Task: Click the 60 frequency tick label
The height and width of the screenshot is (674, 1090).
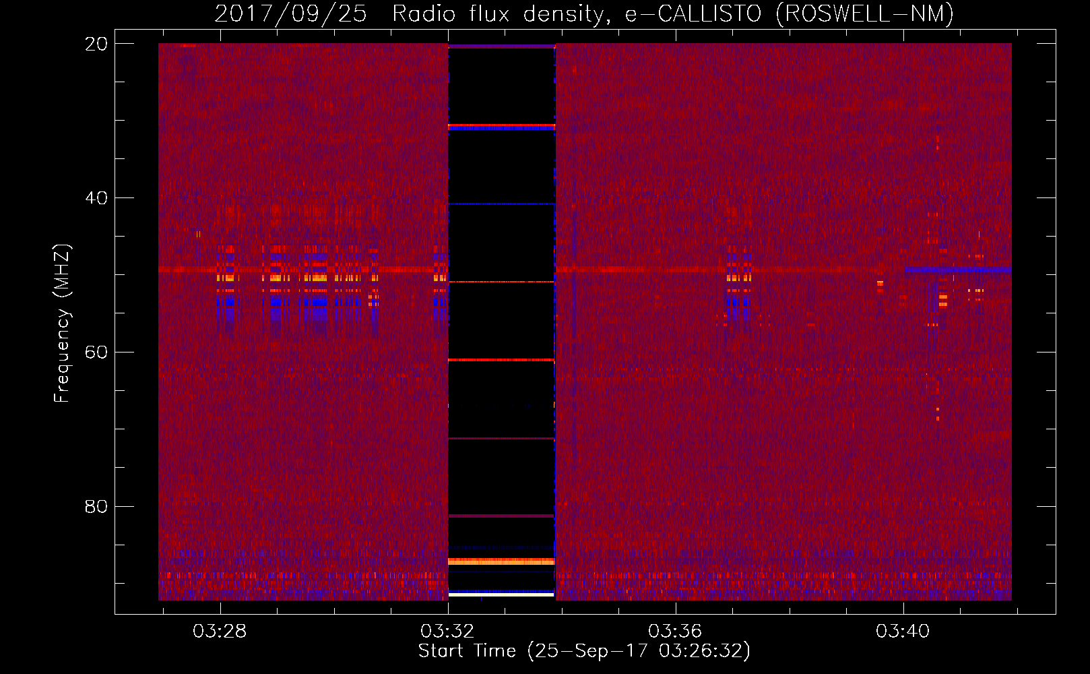Action: [96, 353]
